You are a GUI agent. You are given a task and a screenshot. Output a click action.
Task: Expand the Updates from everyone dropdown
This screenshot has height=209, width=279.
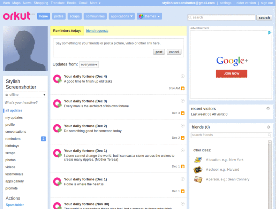pos(89,64)
